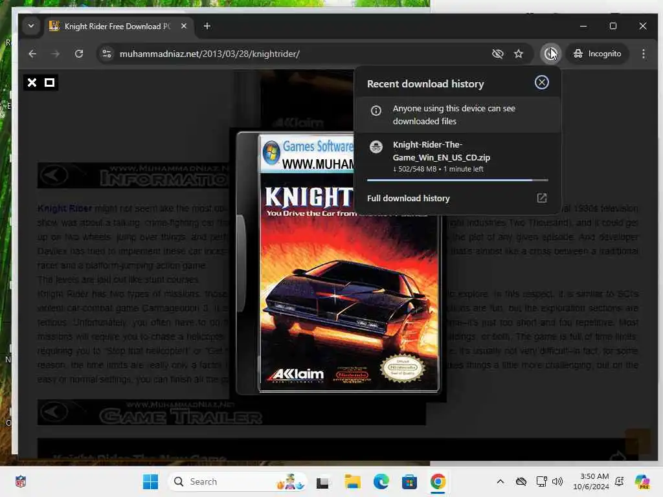Open a new browser tab

pos(207,26)
